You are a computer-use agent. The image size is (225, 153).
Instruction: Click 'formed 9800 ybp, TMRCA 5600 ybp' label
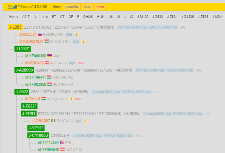click(x=148, y=27)
